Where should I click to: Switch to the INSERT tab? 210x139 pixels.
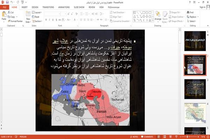24,7
